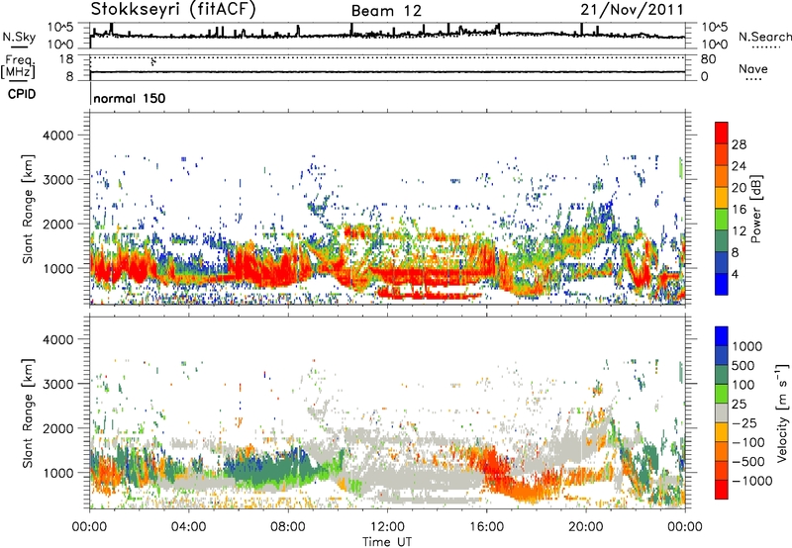Click the blue top of the velocity colorbar
The height and width of the screenshot is (548, 792).
(722, 336)
